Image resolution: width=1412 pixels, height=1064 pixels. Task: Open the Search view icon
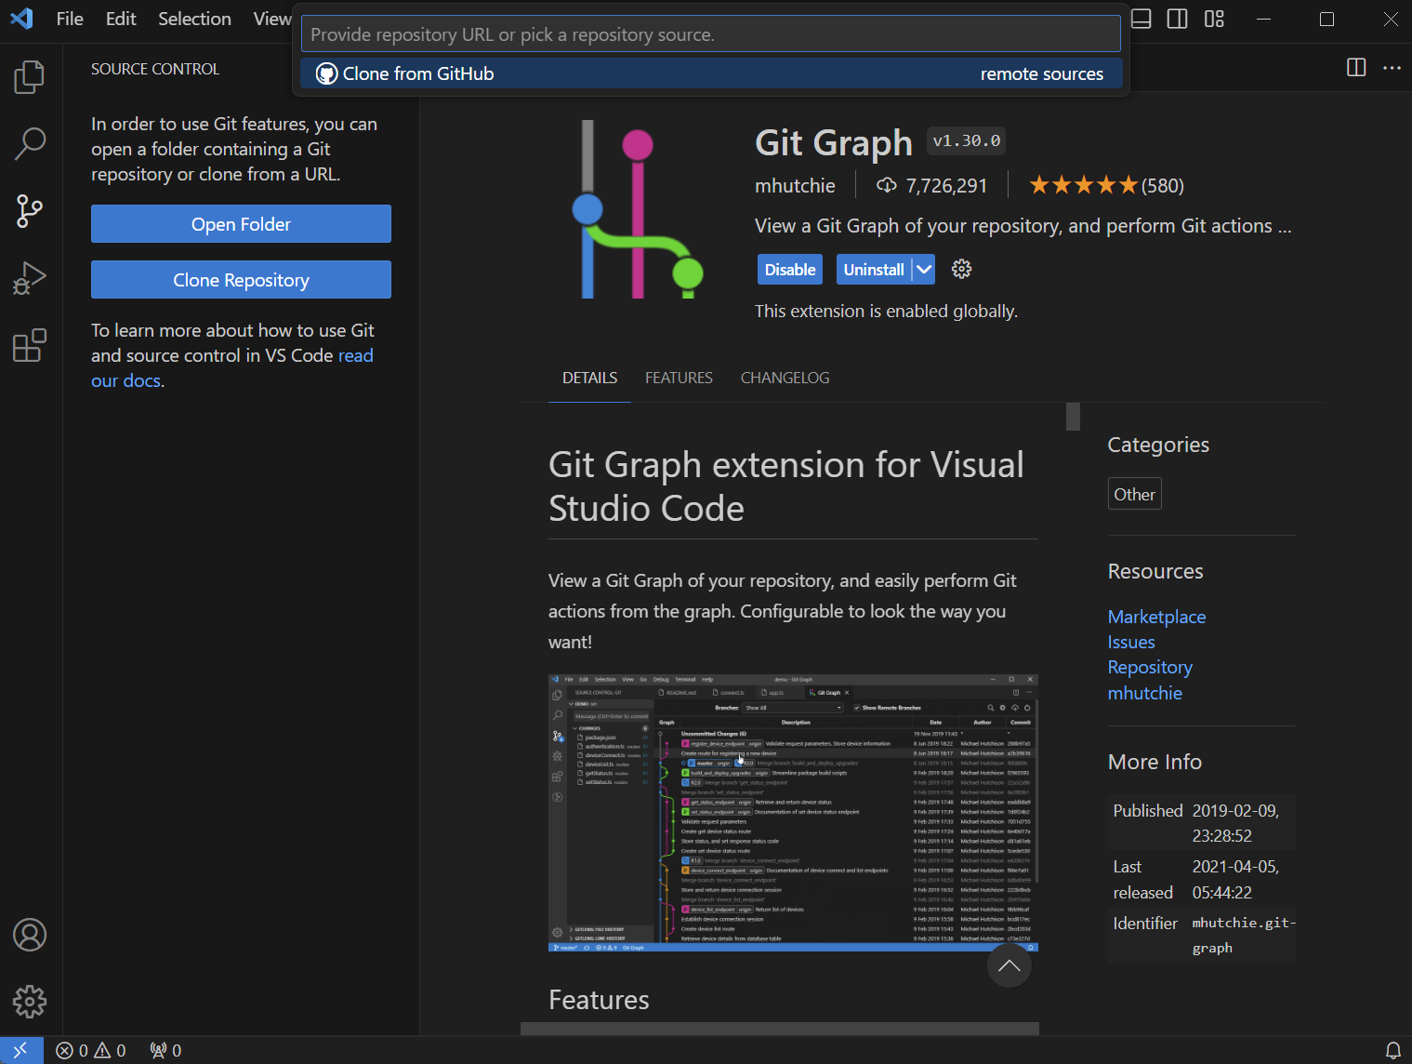[x=30, y=144]
